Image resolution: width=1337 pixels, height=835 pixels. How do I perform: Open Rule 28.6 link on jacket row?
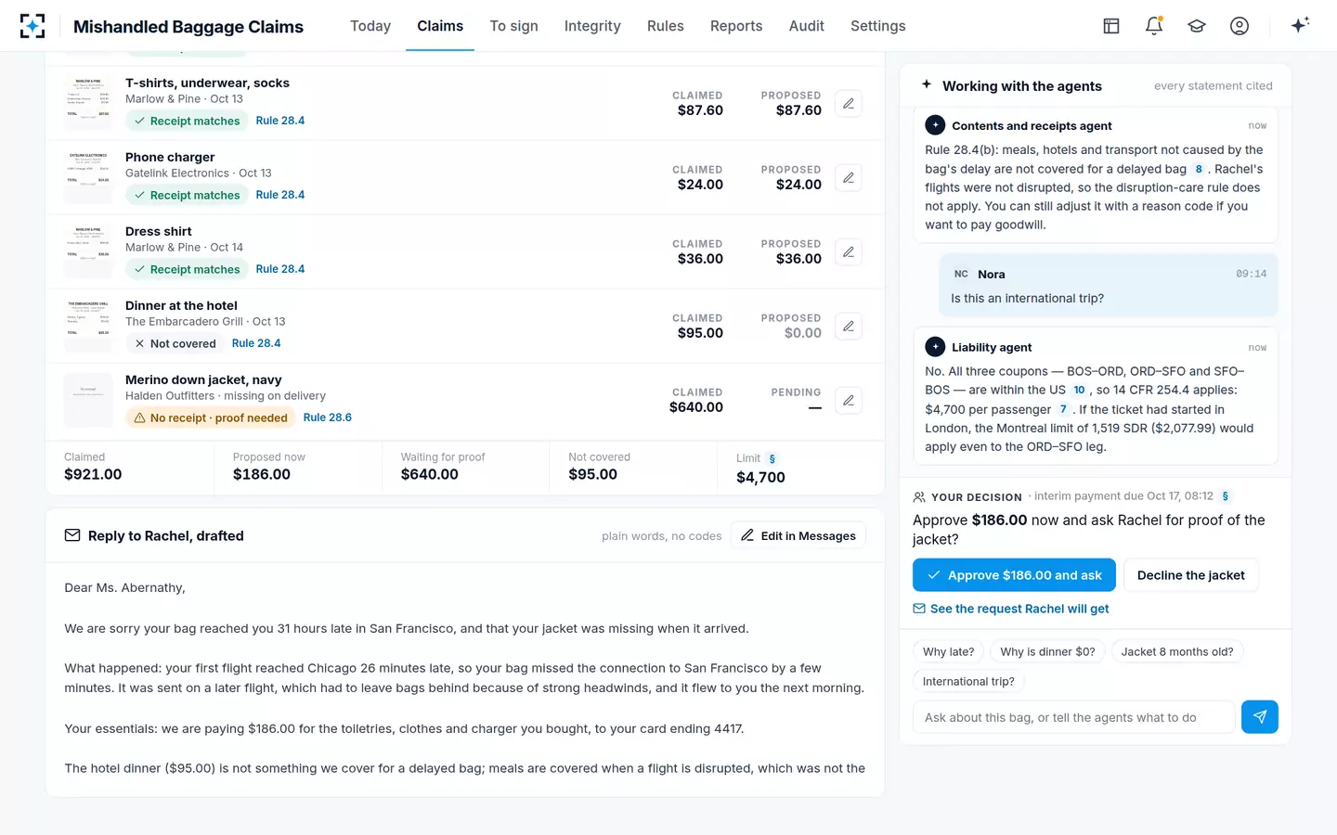[328, 417]
